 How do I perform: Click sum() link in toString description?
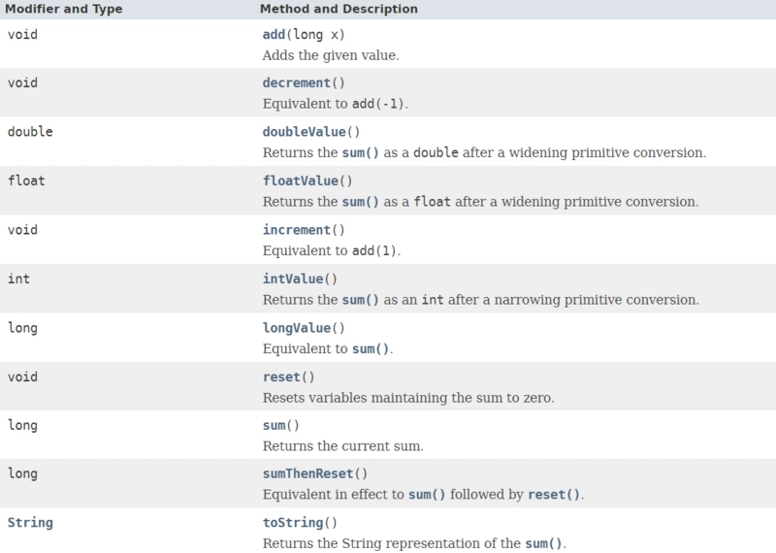(x=542, y=543)
